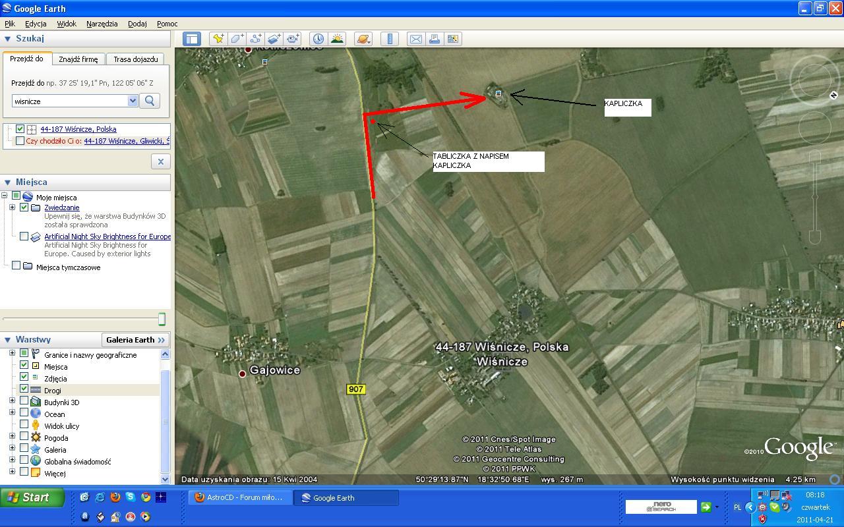The image size is (844, 527).
Task: Click the 907 road shield on the map
Action: pyautogui.click(x=355, y=389)
